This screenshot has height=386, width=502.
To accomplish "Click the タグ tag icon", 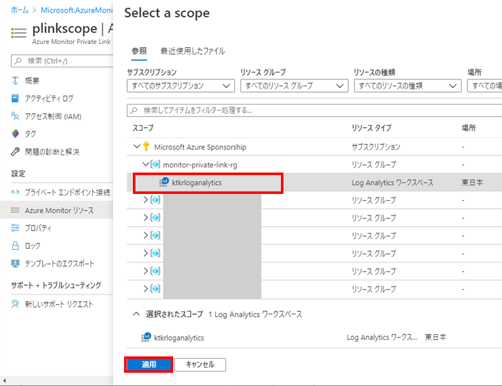I will tap(15, 133).
